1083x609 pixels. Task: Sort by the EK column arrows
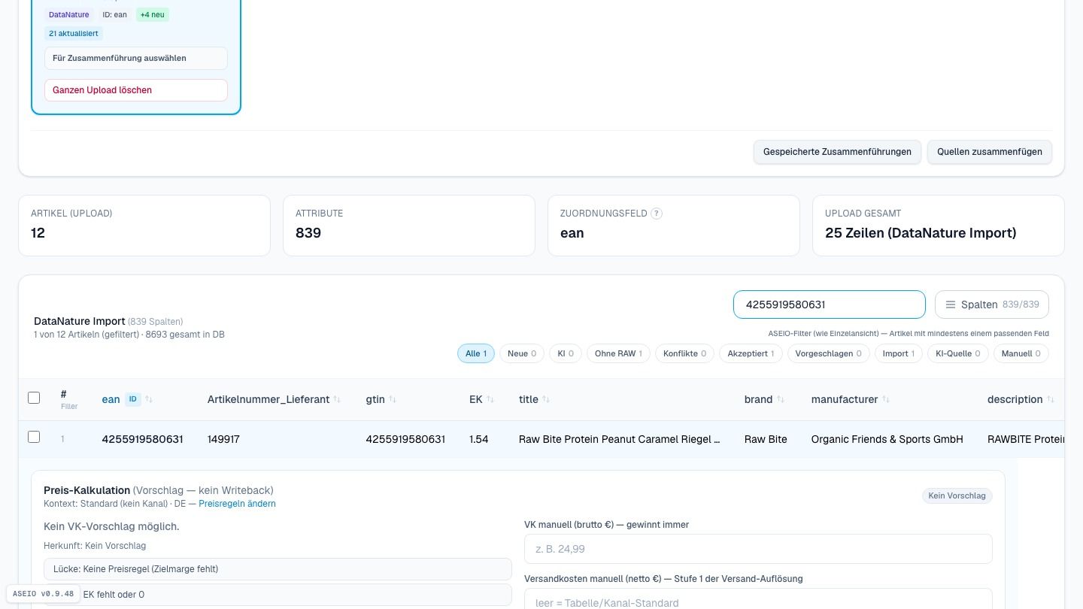point(490,399)
